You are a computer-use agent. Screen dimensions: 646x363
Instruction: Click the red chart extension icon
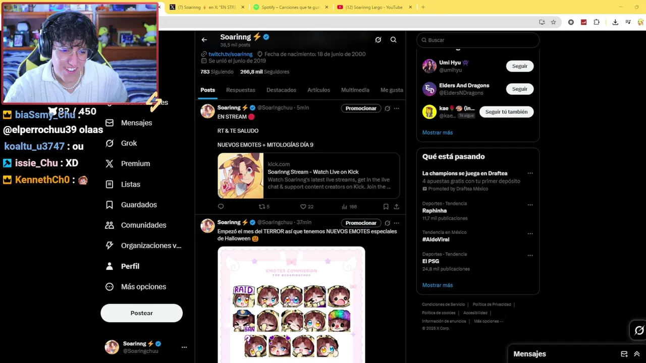[x=584, y=22]
